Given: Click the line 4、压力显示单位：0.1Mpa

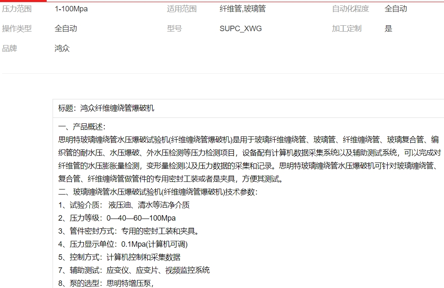Looking at the screenshot, I should pos(123,244).
